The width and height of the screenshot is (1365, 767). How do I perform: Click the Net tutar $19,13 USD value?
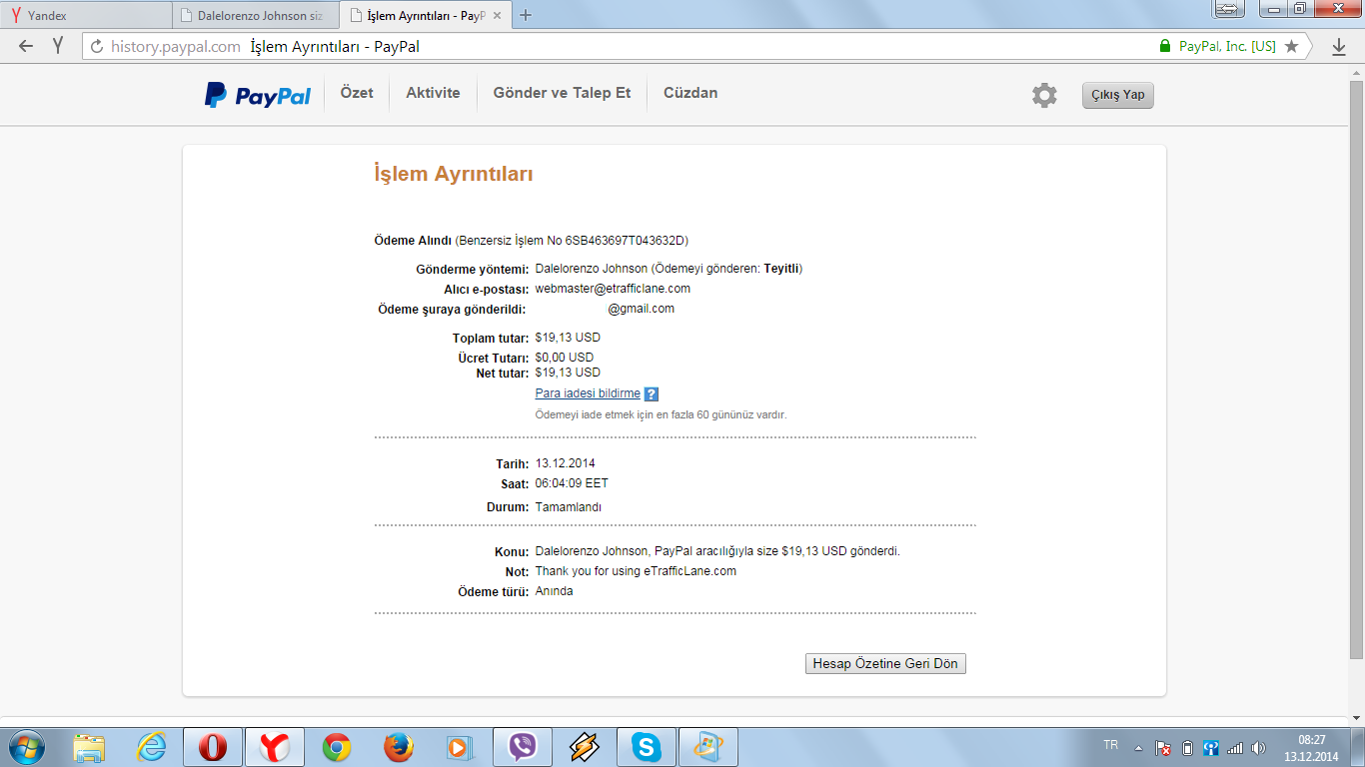pos(568,373)
